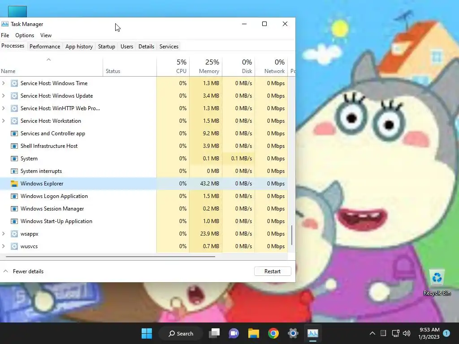Open the clock showing 9:53 AM
Viewport: 459px width, 344px height.
tap(429, 333)
